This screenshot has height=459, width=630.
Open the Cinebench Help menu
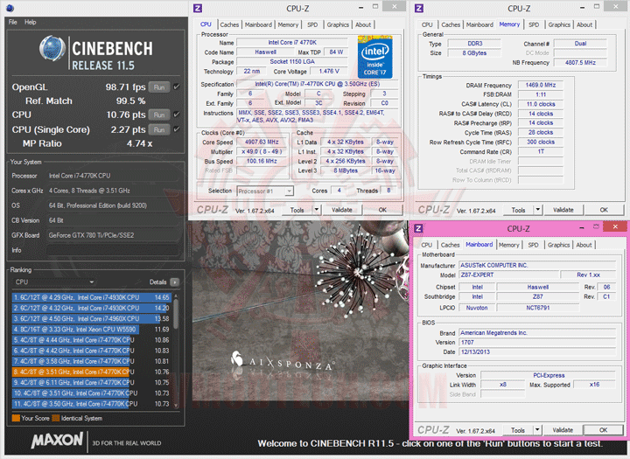click(x=30, y=22)
